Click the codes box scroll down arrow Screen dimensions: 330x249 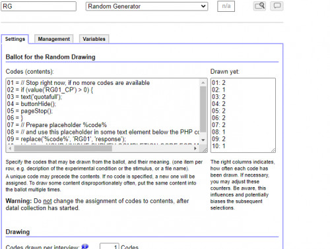click(x=203, y=140)
